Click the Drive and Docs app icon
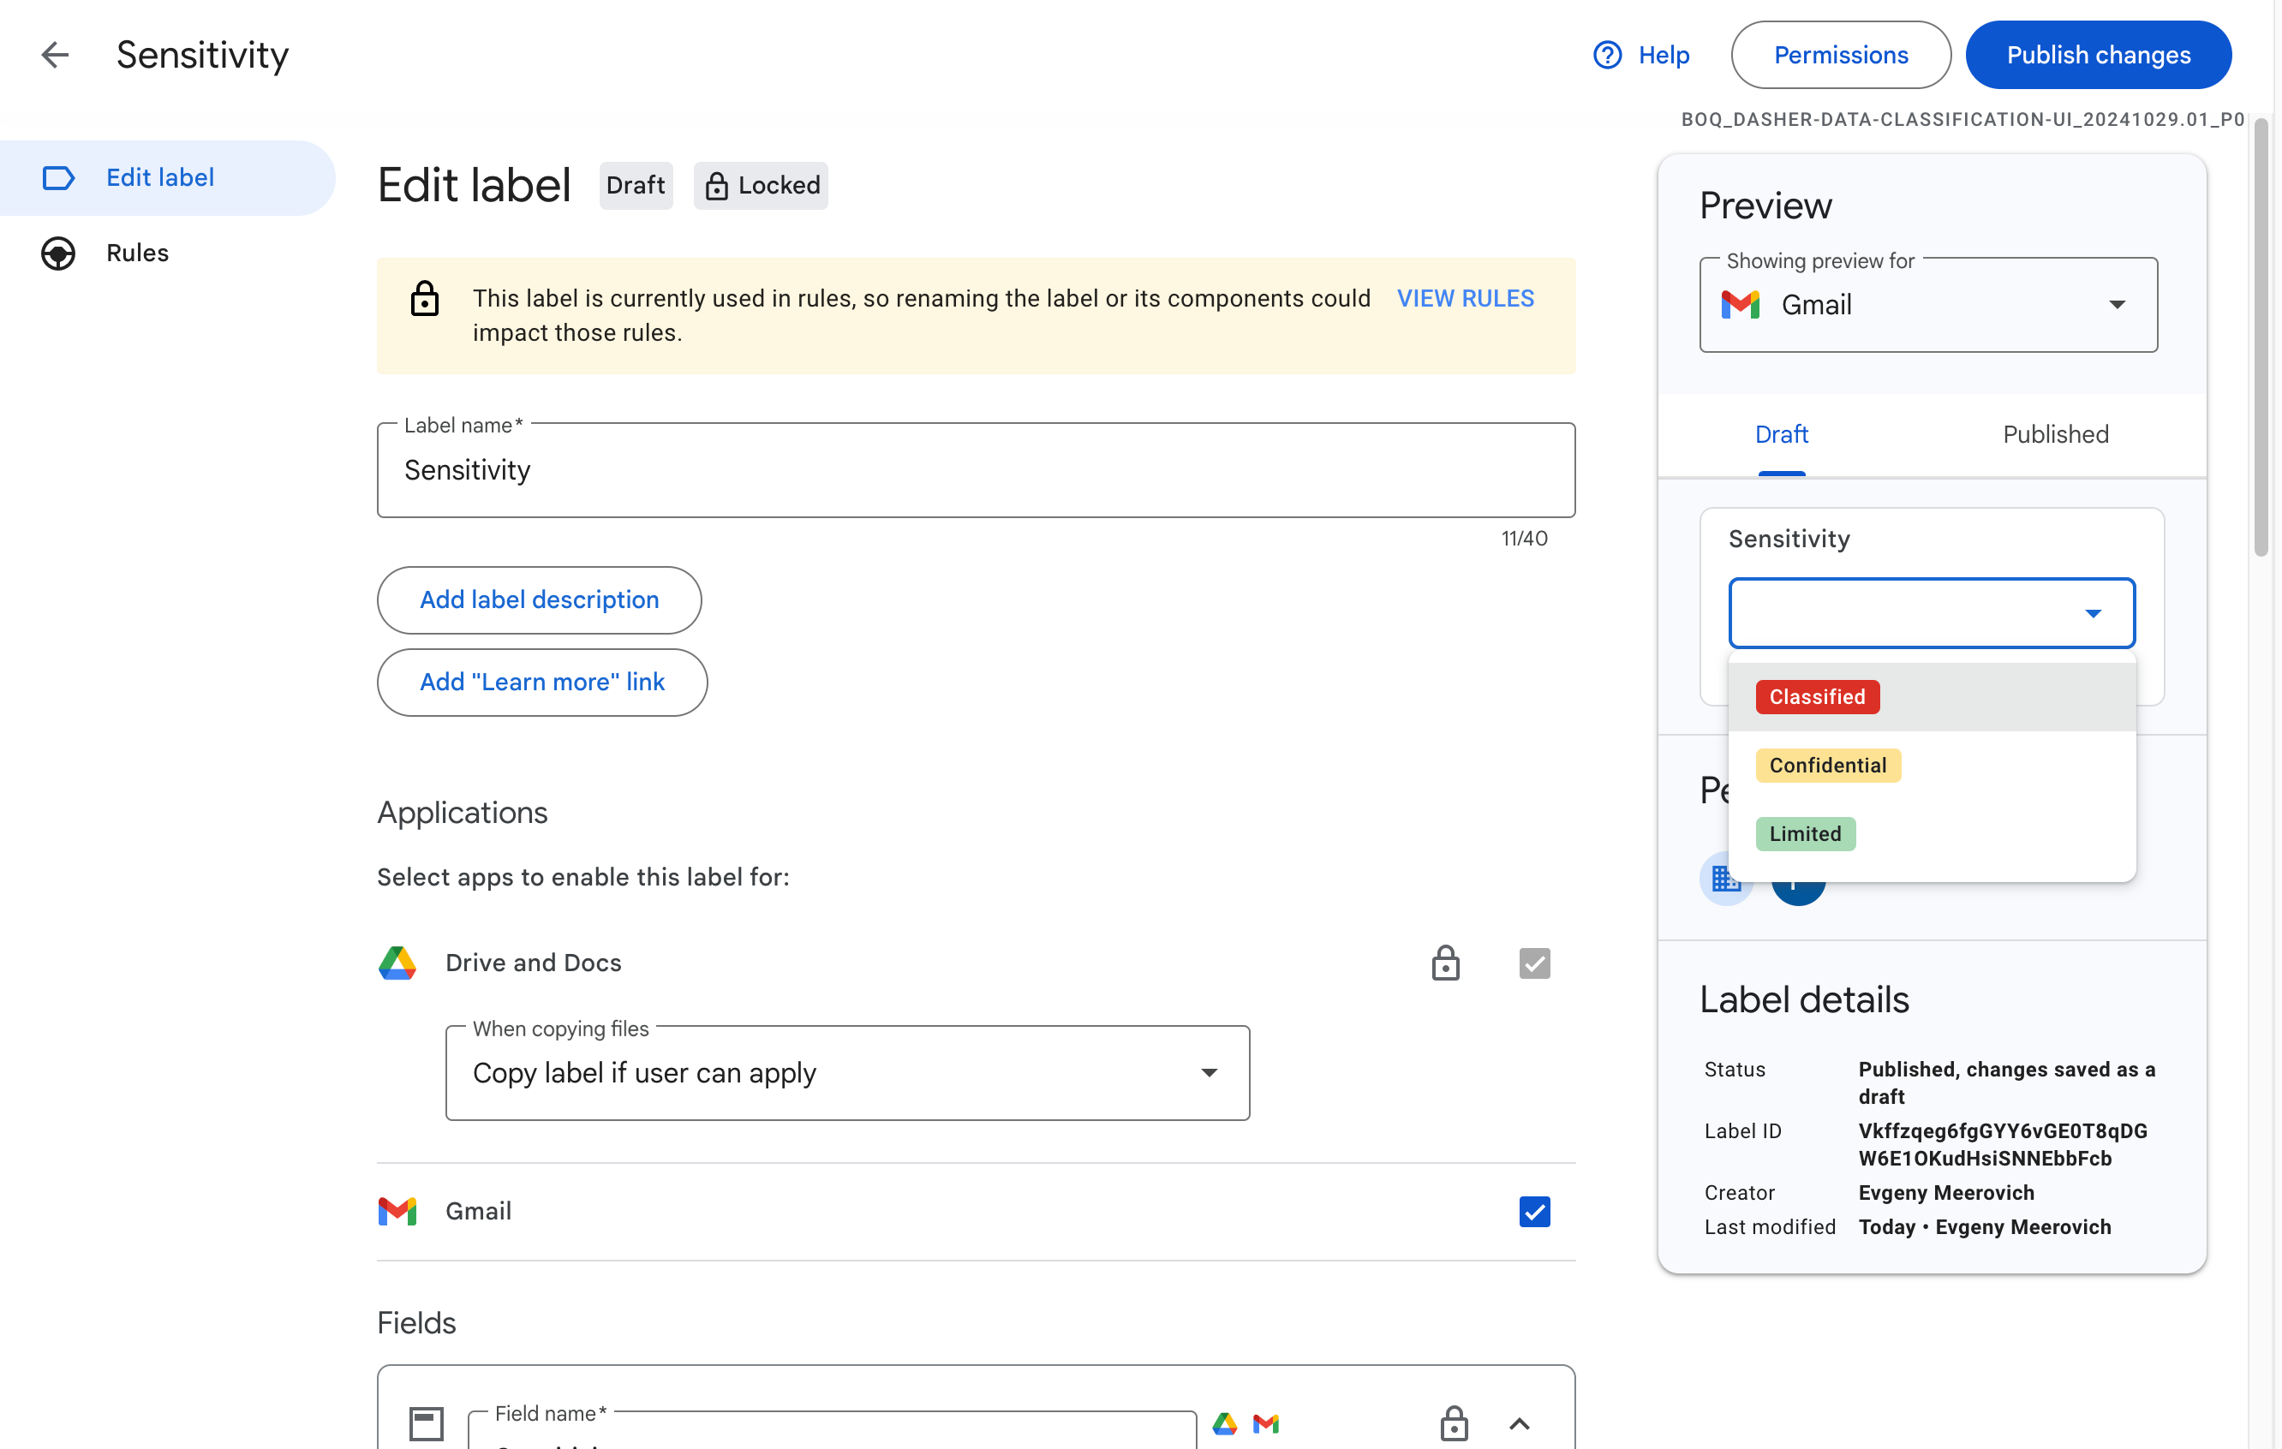 click(398, 963)
